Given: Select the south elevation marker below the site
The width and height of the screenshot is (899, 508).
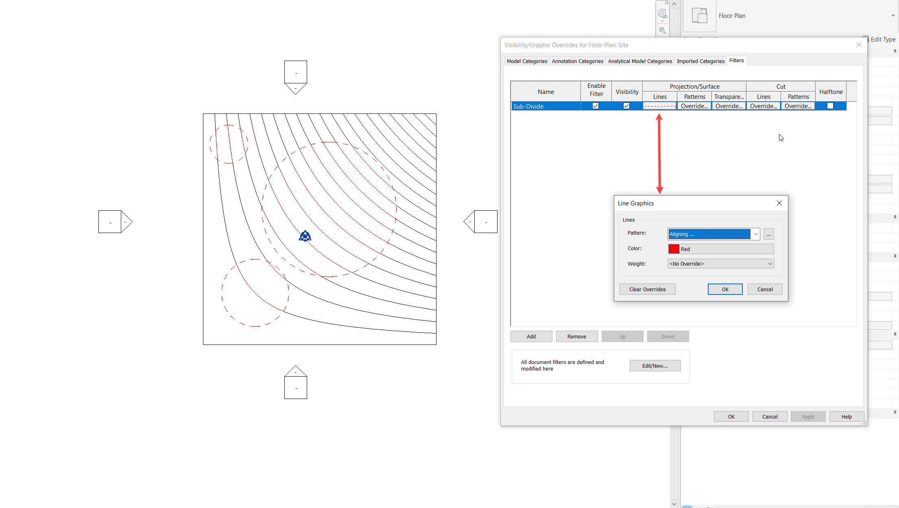Looking at the screenshot, I should (296, 382).
